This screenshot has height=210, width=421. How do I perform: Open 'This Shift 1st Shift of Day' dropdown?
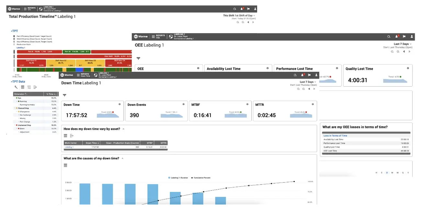[x=239, y=16]
